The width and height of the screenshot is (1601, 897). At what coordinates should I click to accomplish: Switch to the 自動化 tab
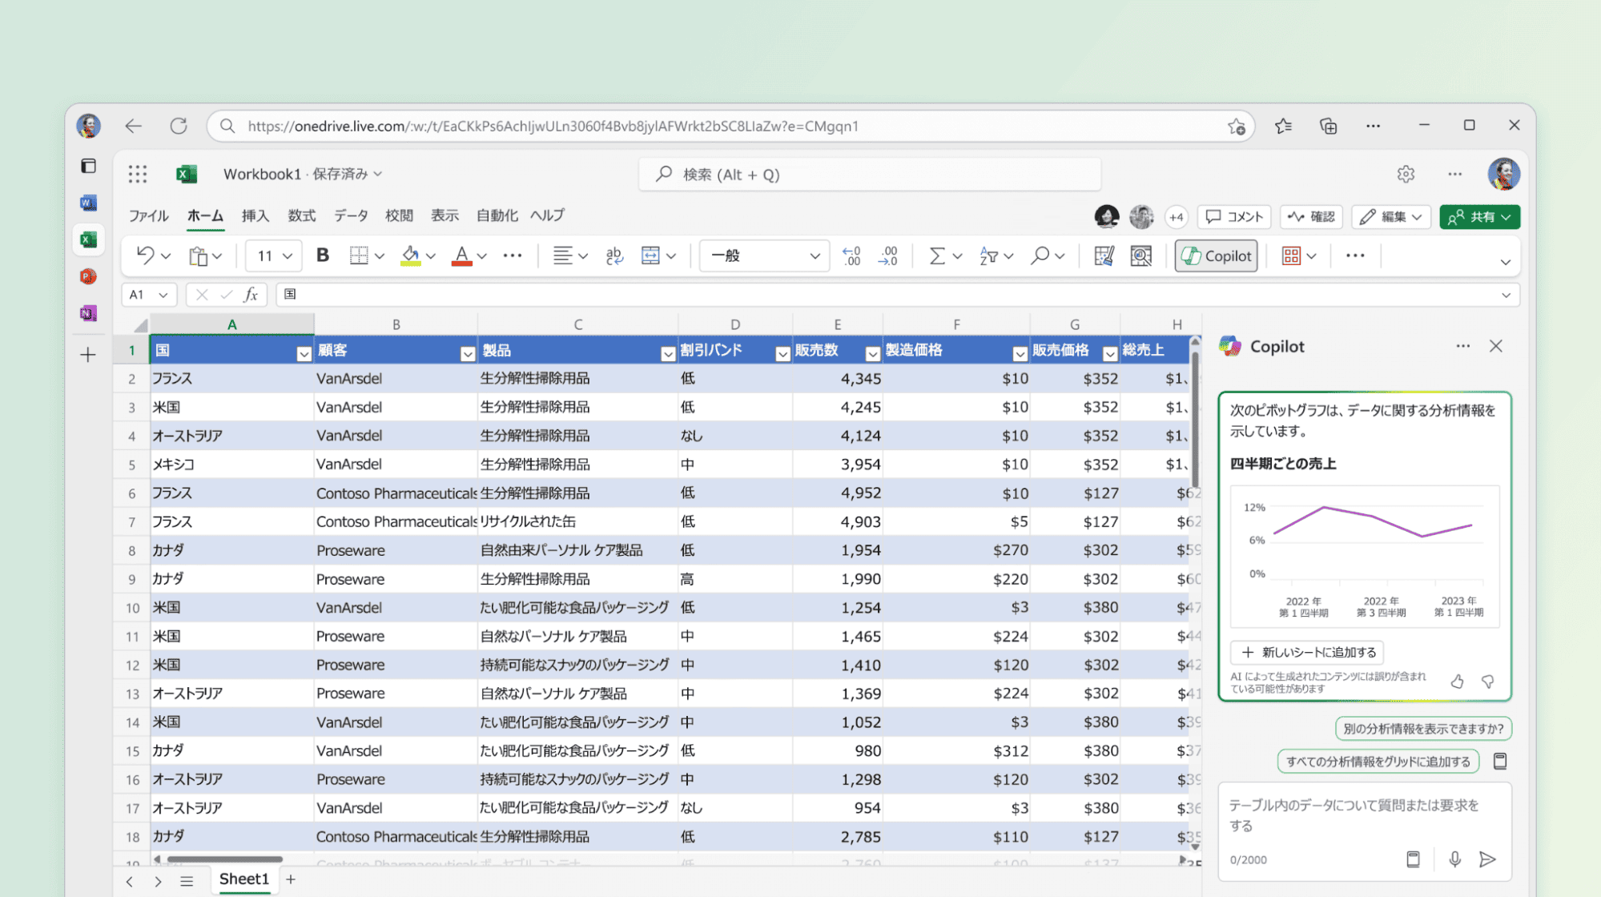497,215
